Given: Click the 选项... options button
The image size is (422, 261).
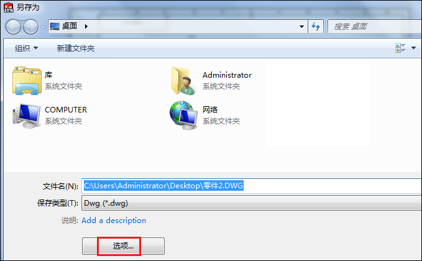Looking at the screenshot, I should [123, 245].
